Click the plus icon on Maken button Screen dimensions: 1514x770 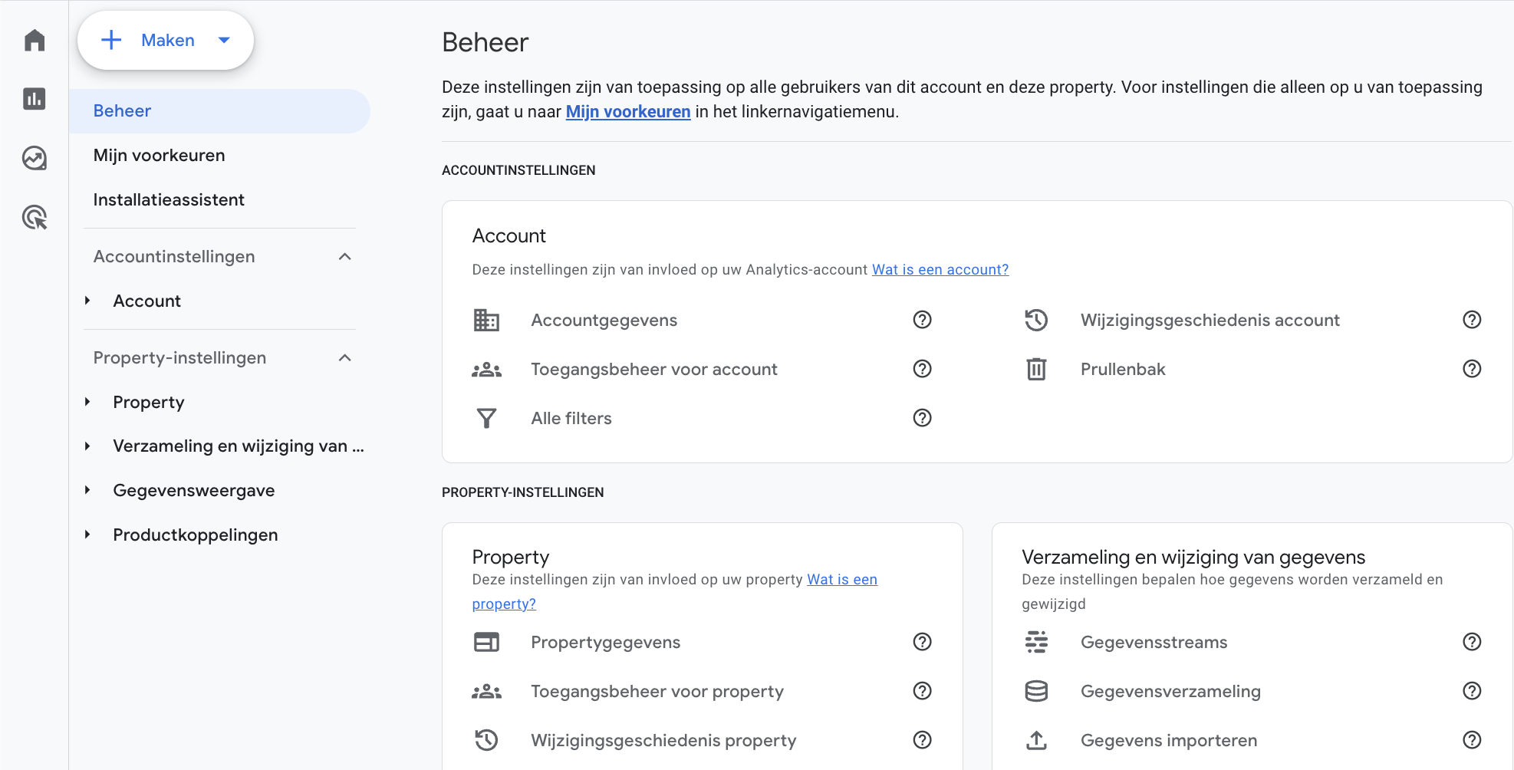click(112, 40)
